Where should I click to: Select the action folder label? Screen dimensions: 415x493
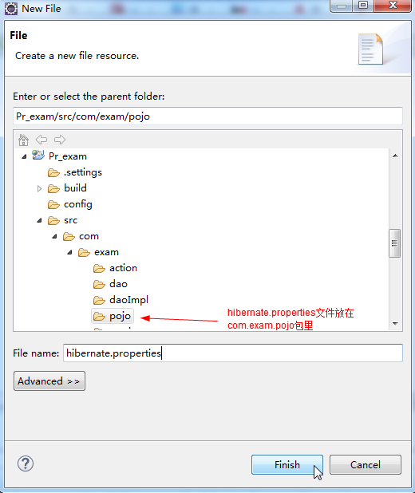coord(123,268)
